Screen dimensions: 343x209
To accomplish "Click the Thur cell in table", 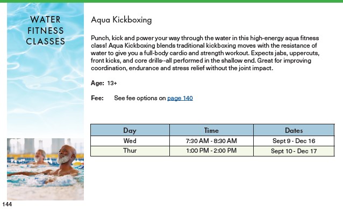I will (x=130, y=151).
